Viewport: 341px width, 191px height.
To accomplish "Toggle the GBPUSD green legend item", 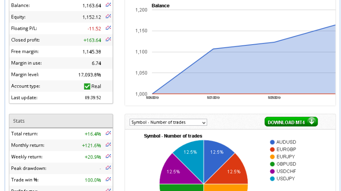I will 286,164.
